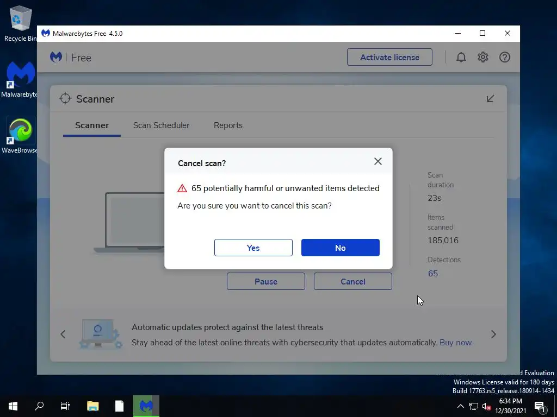Choose No to continue the scan

coord(341,248)
